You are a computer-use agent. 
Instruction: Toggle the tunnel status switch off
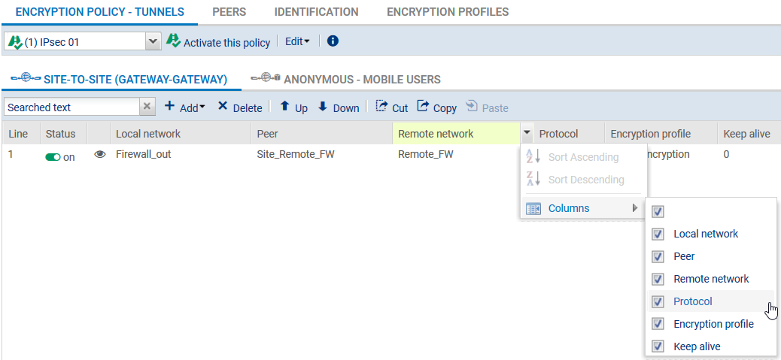click(53, 157)
